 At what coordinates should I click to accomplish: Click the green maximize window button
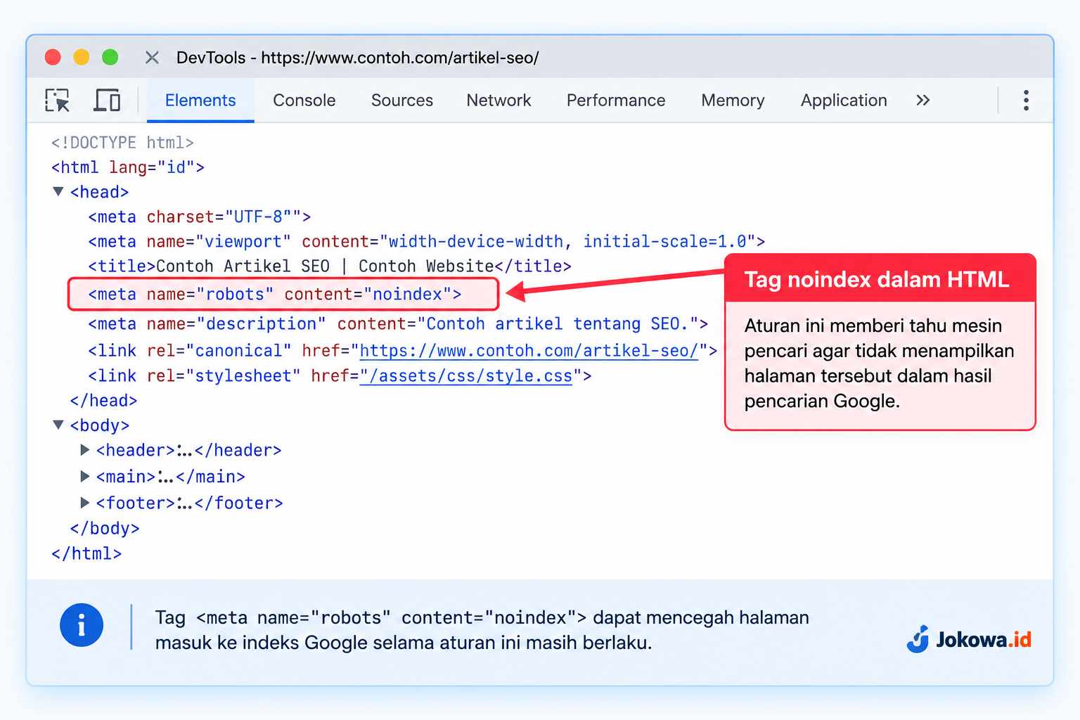point(110,57)
